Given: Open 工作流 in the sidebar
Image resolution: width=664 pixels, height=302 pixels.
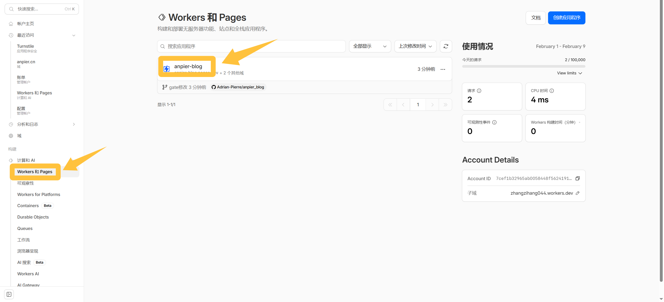Looking at the screenshot, I should click(23, 240).
